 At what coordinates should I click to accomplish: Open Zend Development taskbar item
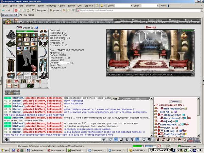(x=76, y=150)
